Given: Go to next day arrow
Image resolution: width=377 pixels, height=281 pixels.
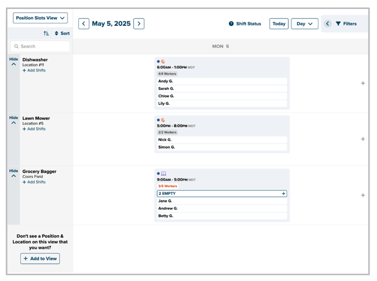Looking at the screenshot, I should (x=139, y=24).
